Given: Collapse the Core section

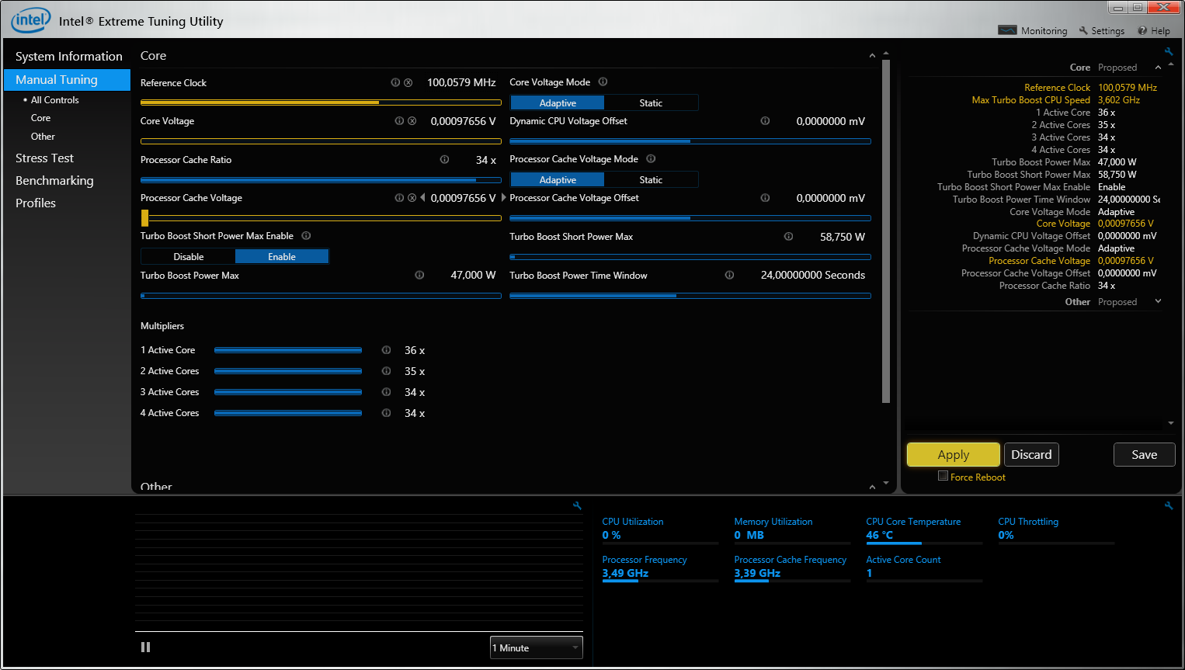Looking at the screenshot, I should coord(872,56).
